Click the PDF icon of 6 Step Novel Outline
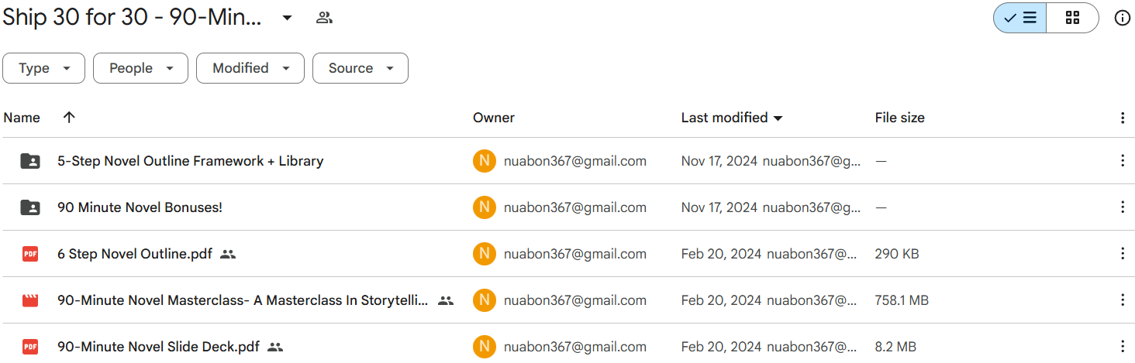The image size is (1135, 363). coord(30,254)
